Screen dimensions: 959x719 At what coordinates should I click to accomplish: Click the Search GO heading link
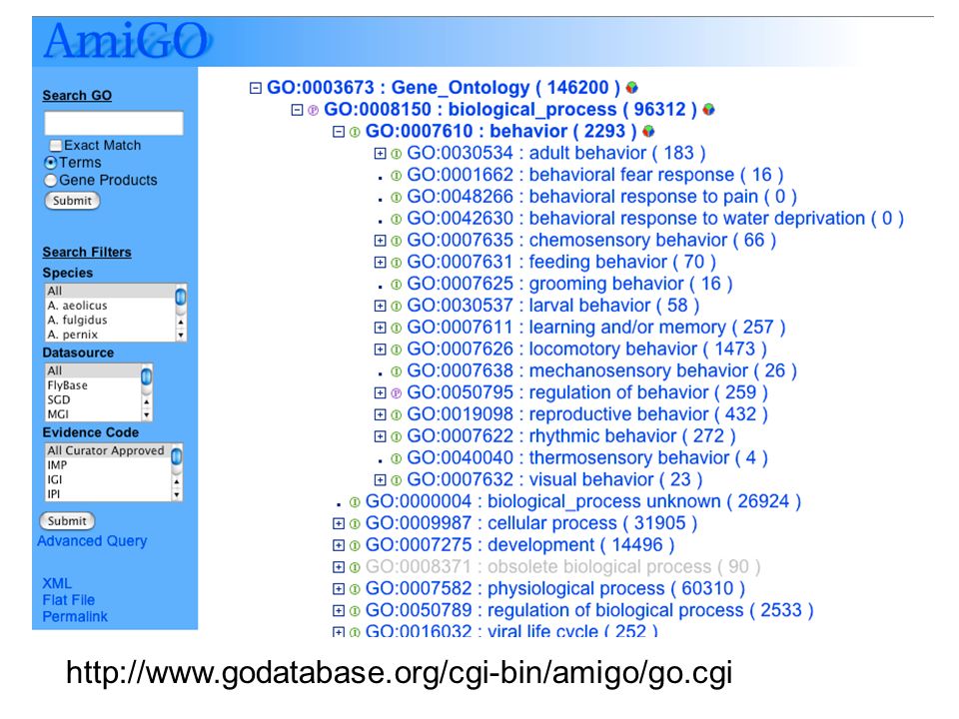[x=77, y=96]
